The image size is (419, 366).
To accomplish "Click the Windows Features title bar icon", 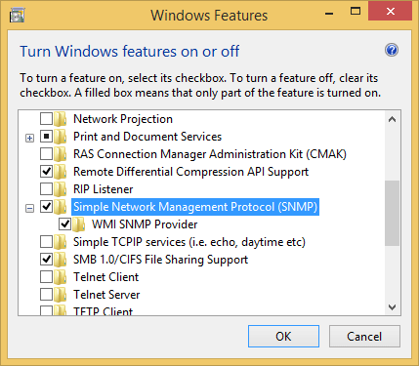I will [x=17, y=16].
